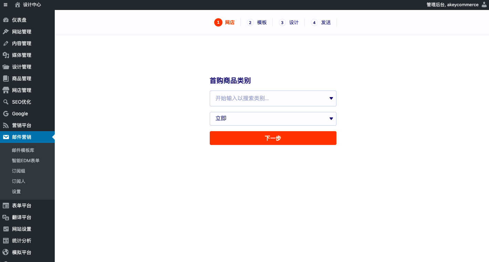Click the 管理后台, akeycommerce account link
The width and height of the screenshot is (489, 262).
coord(452,5)
